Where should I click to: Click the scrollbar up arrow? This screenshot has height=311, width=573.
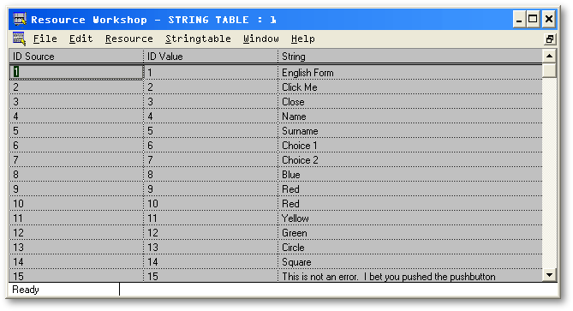click(x=549, y=56)
